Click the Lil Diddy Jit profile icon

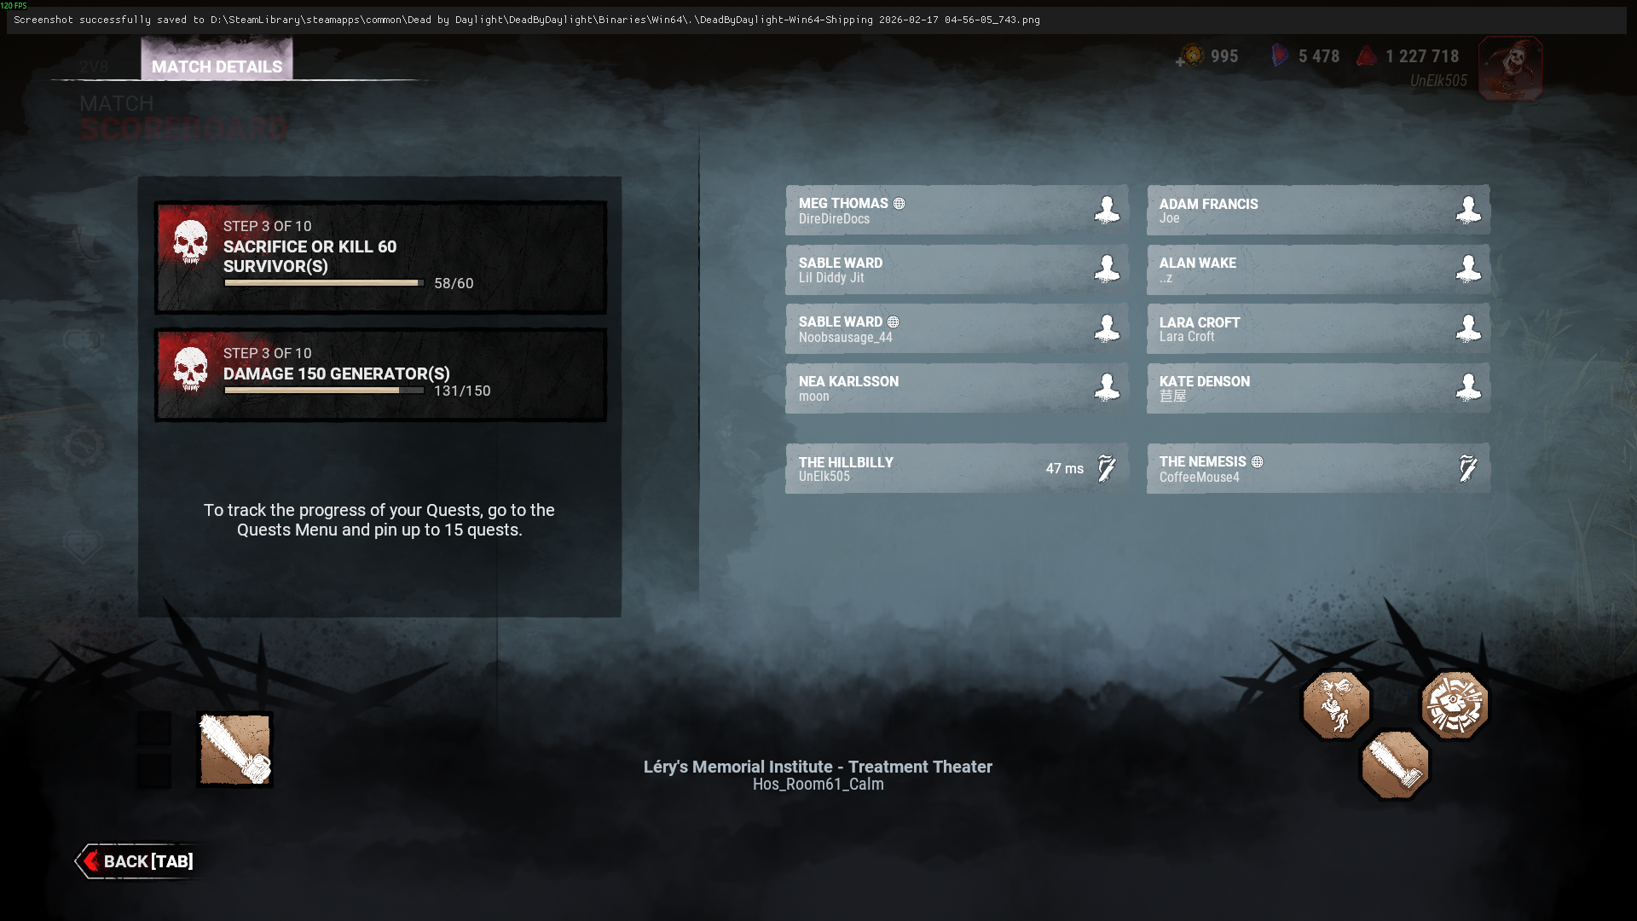click(x=1107, y=269)
